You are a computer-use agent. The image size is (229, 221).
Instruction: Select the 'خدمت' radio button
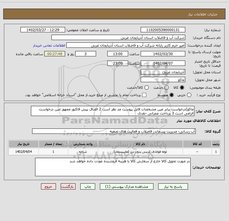[x=167, y=88]
